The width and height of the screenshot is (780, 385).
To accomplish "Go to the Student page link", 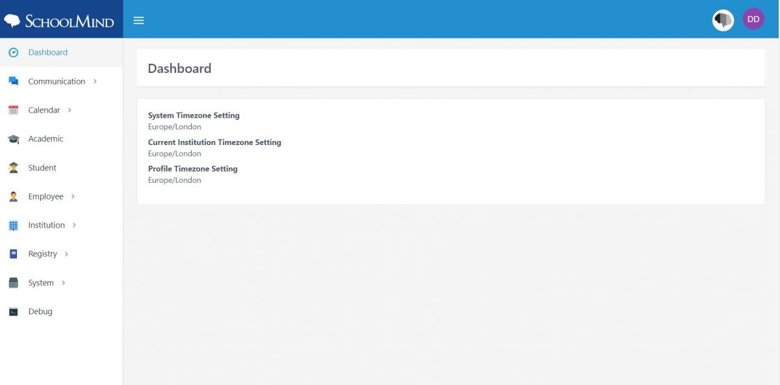I will click(x=42, y=168).
